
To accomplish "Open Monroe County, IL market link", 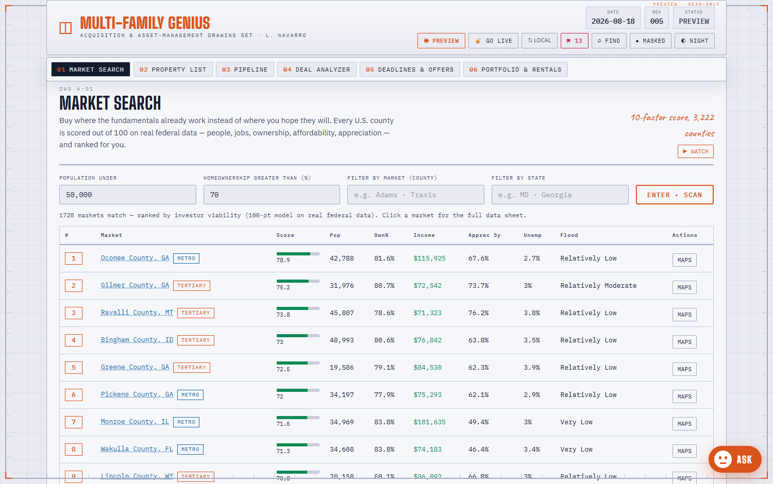I will [x=135, y=422].
